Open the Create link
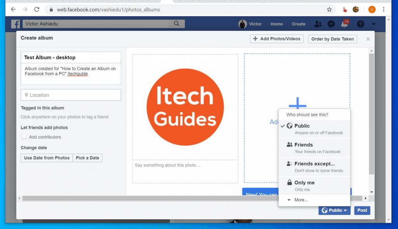 (298, 24)
